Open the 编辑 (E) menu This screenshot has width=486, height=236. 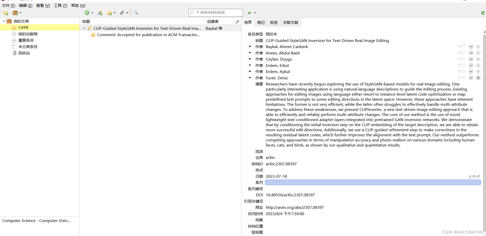(26, 6)
